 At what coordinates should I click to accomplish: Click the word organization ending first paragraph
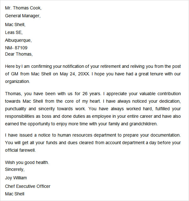pyautogui.click(x=18, y=82)
